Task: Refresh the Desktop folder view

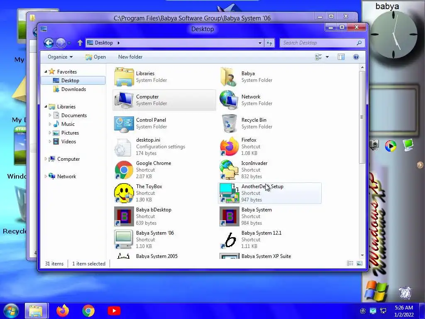Action: tap(269, 43)
